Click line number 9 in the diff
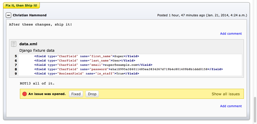 pos(16,74)
